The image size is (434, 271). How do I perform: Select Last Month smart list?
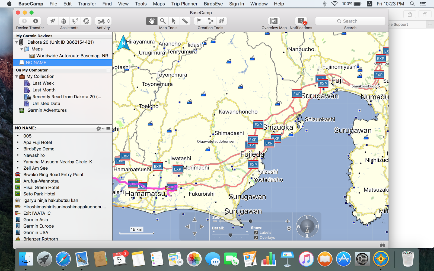[x=44, y=90]
